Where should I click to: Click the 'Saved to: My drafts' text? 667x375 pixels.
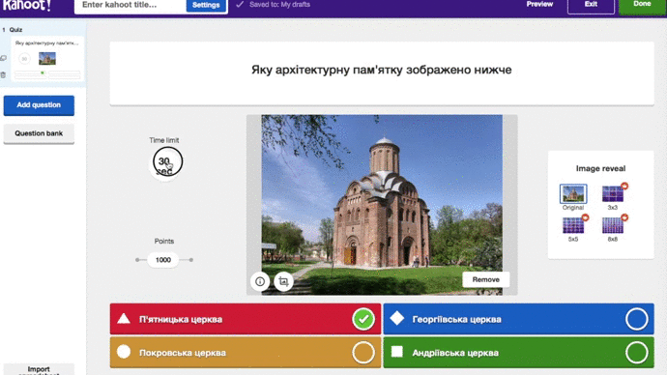[279, 4]
